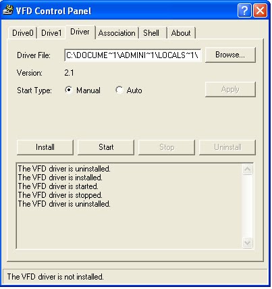Switch to the Drive1 tab

tap(51, 33)
